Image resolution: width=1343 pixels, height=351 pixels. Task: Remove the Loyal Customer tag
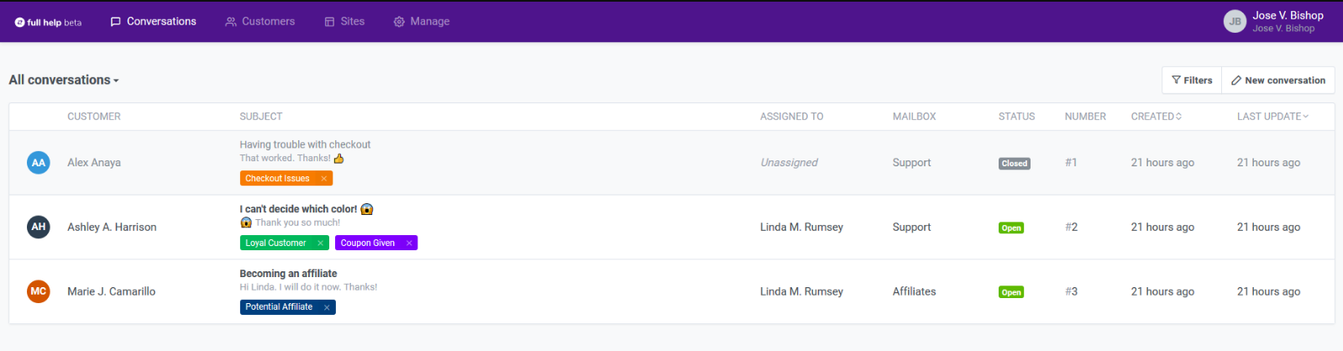click(320, 244)
